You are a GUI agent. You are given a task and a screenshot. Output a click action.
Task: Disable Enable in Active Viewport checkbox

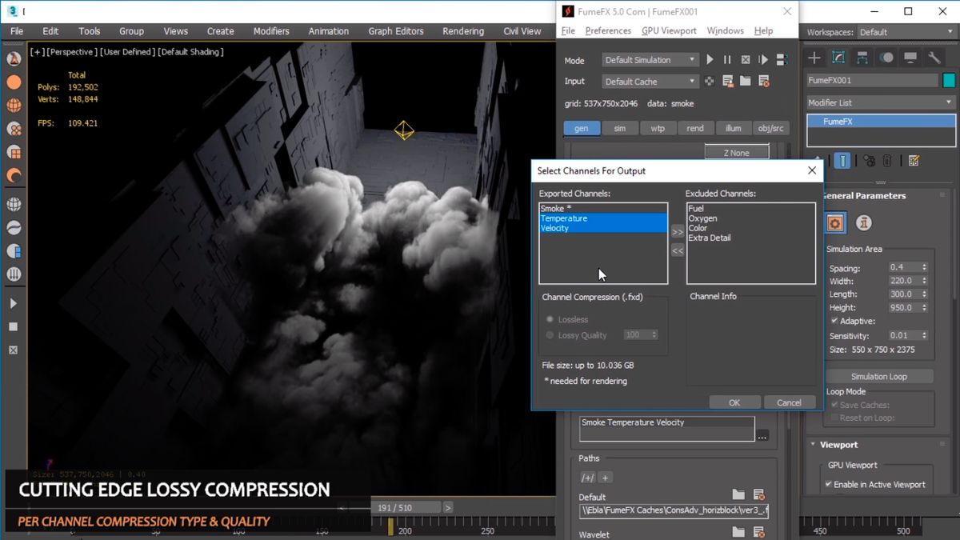[829, 484]
